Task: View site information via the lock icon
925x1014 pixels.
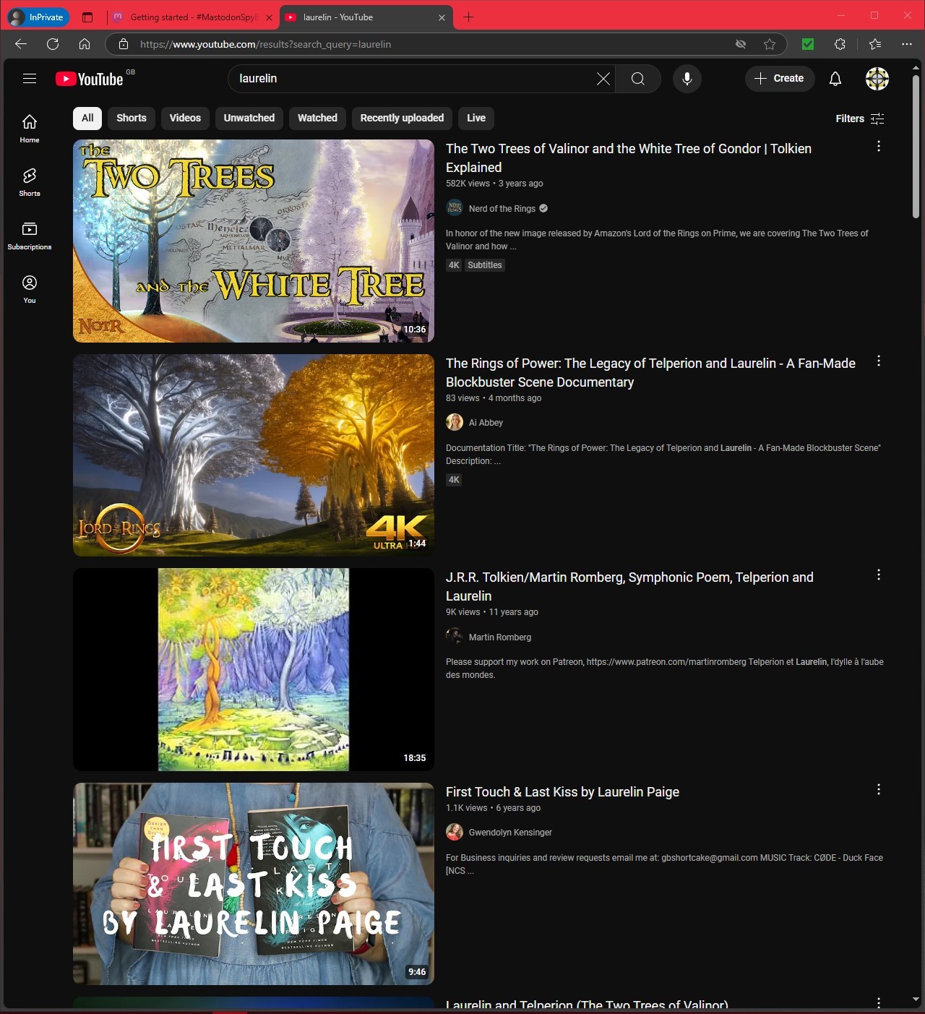Action: tap(124, 44)
